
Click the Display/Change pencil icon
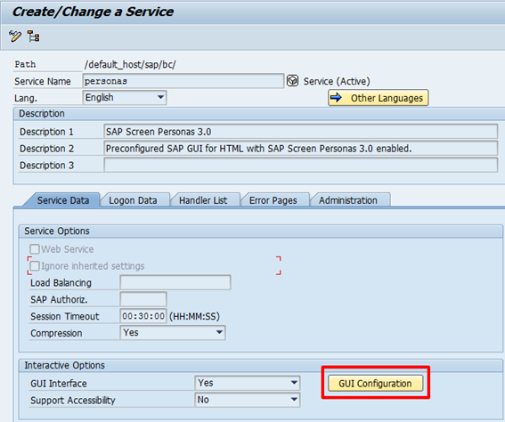click(x=15, y=36)
